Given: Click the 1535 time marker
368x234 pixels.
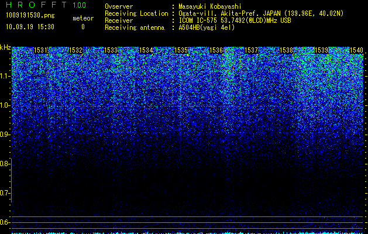Looking at the screenshot, I should pos(181,50).
